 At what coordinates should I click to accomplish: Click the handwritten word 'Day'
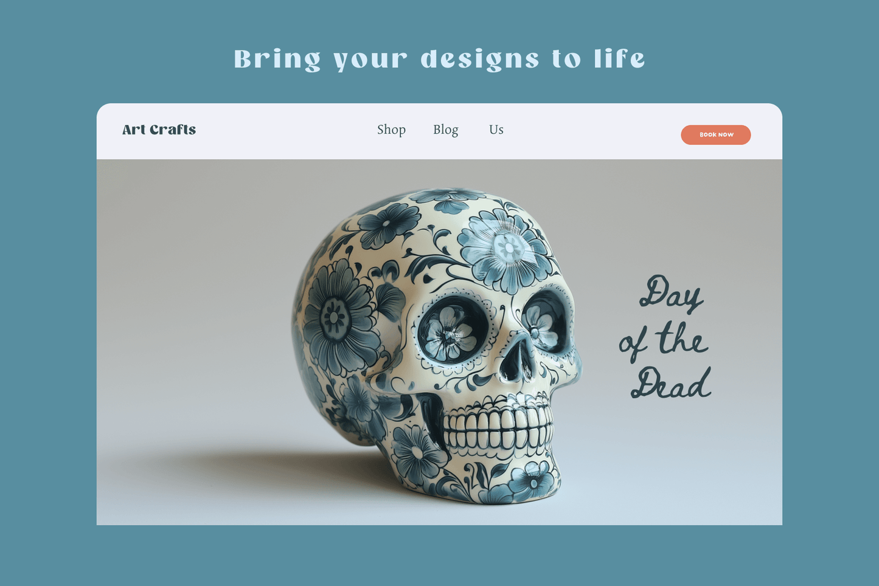coord(671,294)
